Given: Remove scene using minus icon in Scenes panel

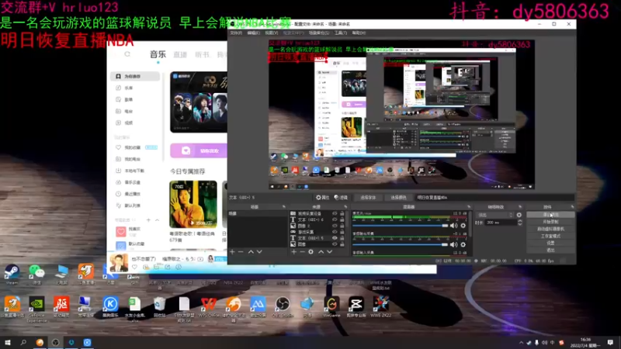Looking at the screenshot, I should tap(241, 251).
